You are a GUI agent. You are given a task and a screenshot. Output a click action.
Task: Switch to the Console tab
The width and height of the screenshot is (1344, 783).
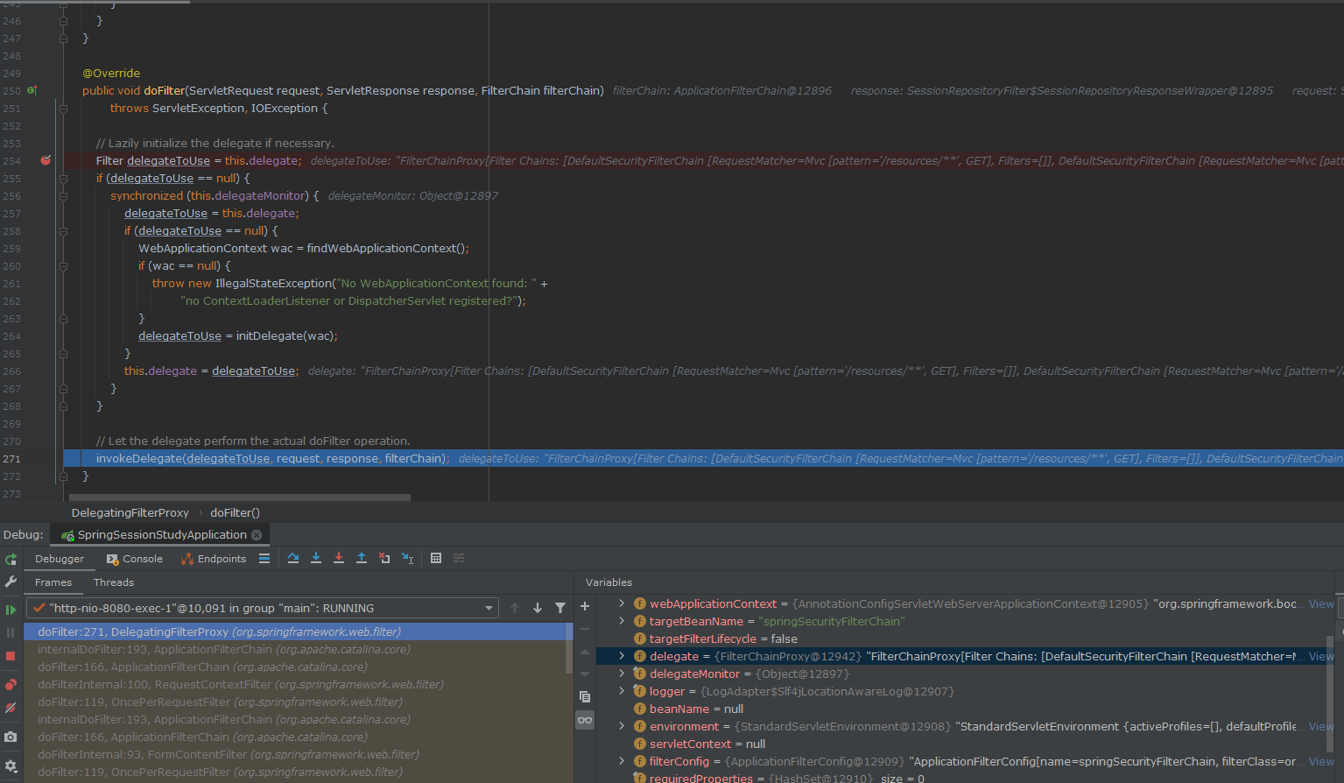point(134,558)
